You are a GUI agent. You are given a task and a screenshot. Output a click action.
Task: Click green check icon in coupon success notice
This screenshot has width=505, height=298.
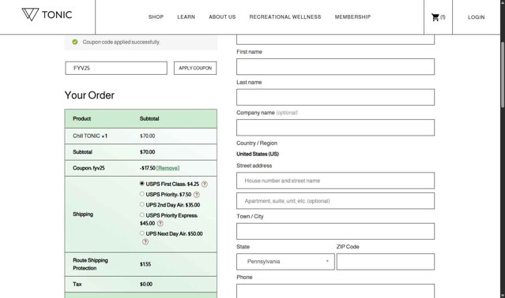click(x=75, y=42)
